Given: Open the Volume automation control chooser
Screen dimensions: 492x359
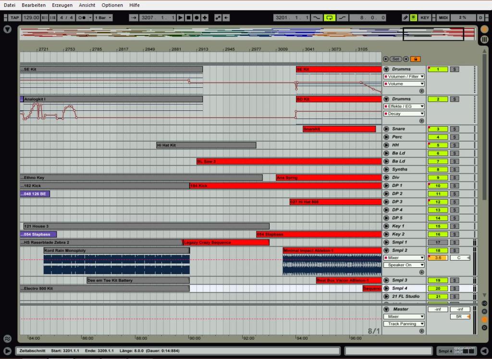Looking at the screenshot, I should 404,84.
